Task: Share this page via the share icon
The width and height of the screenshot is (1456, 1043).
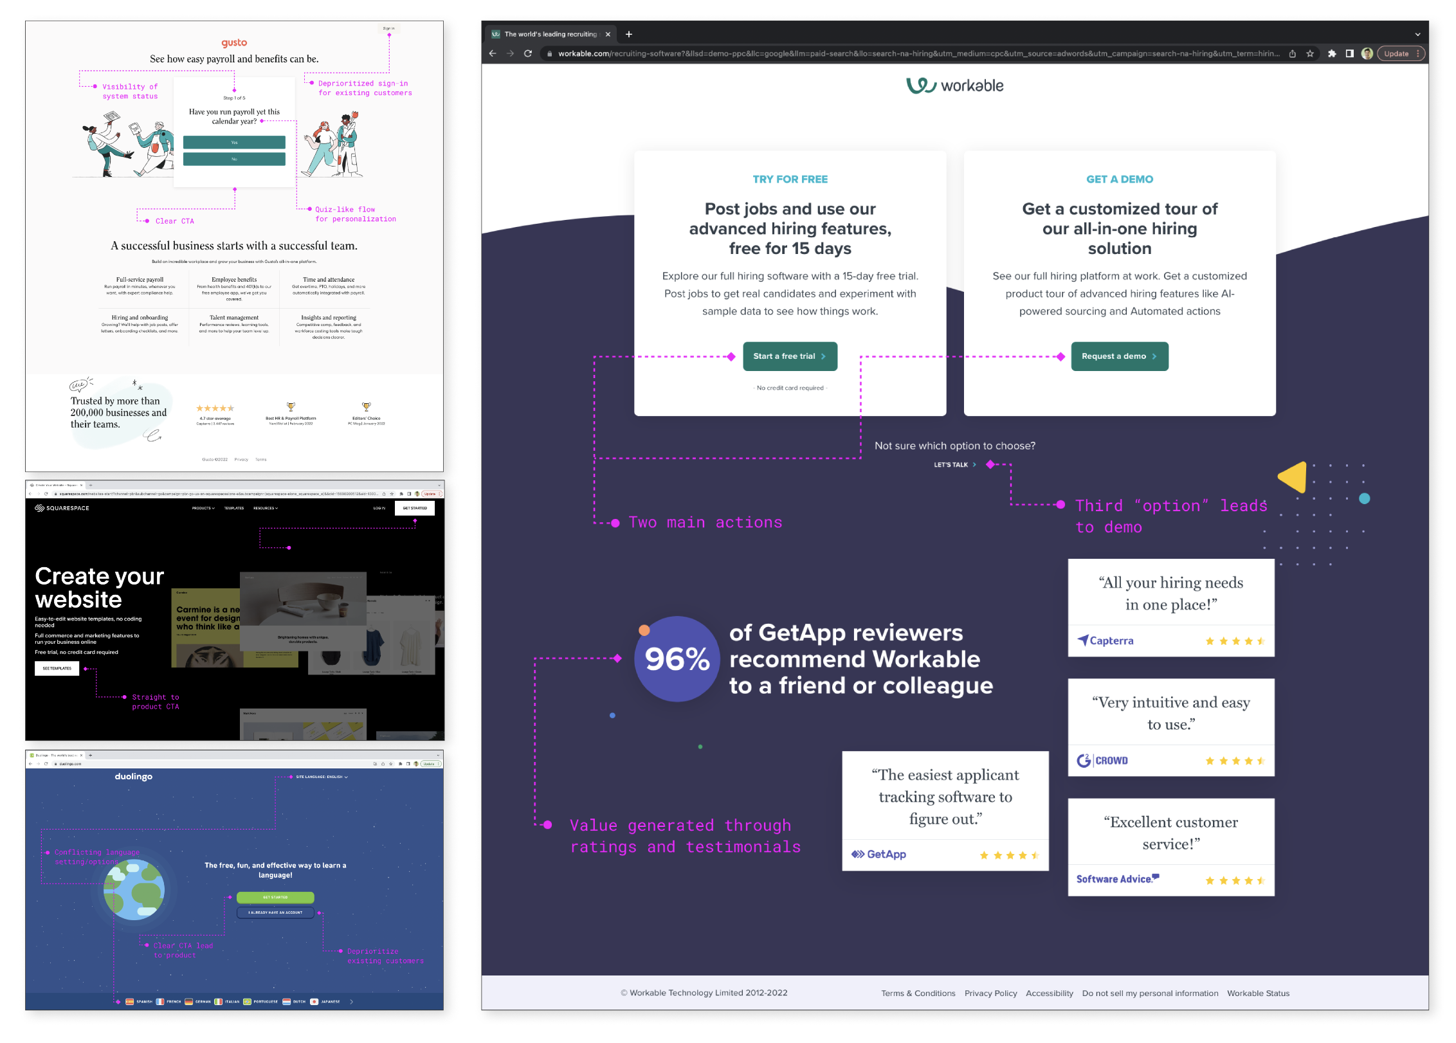Action: coord(1293,53)
